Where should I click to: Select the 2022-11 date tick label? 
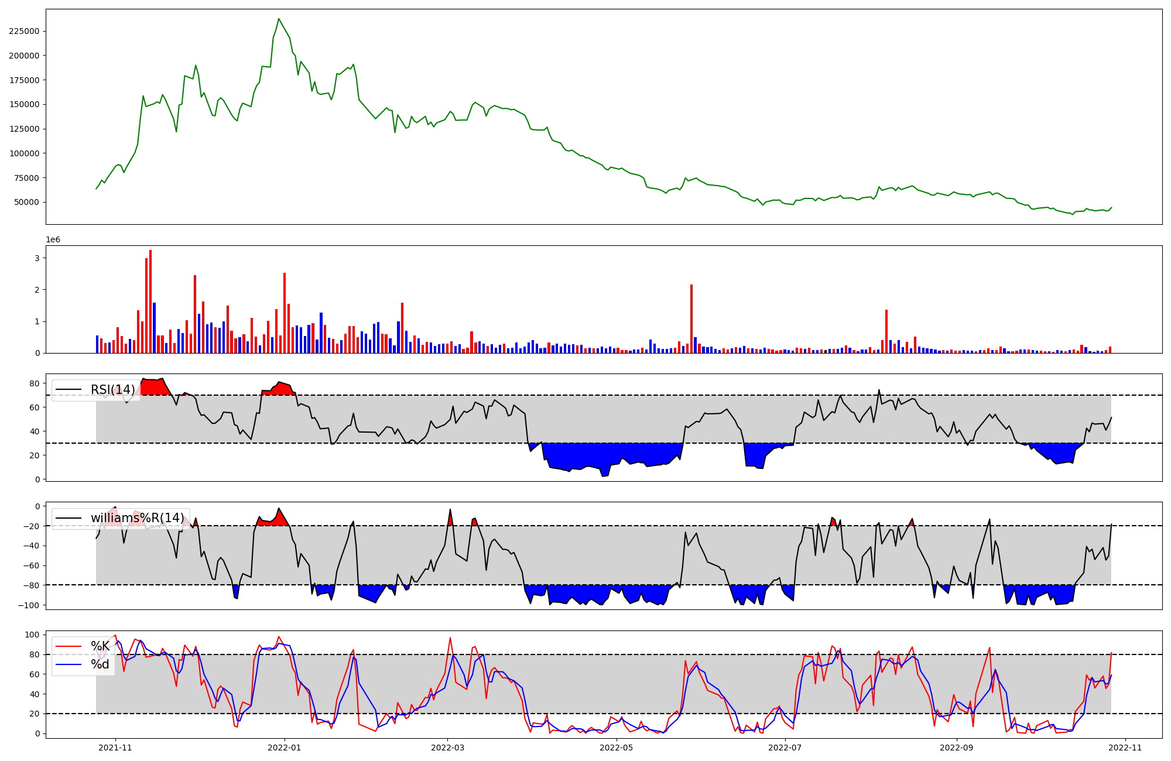(1125, 748)
